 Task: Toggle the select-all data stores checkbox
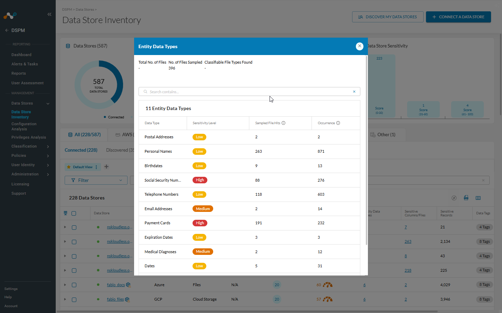click(74, 213)
